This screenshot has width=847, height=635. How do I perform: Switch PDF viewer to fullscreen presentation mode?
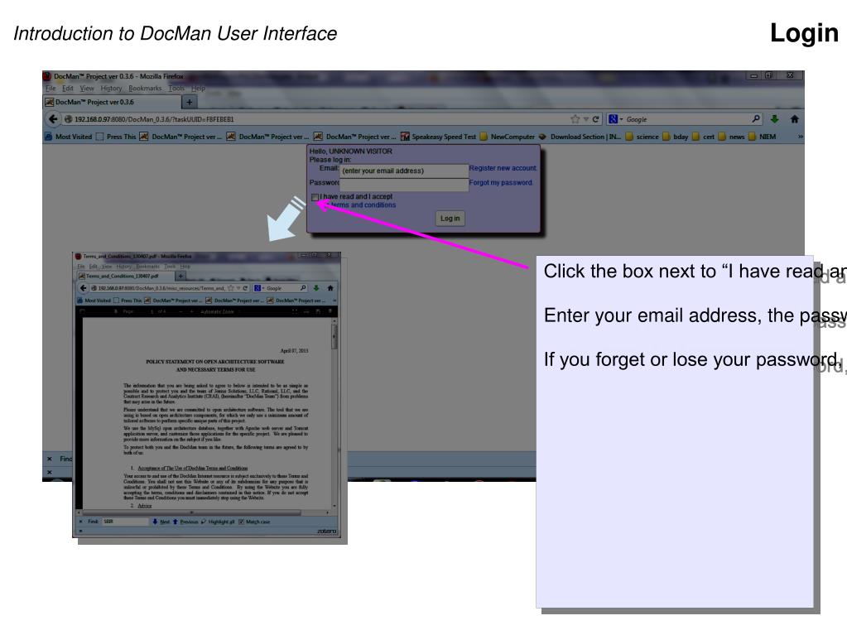[x=295, y=311]
